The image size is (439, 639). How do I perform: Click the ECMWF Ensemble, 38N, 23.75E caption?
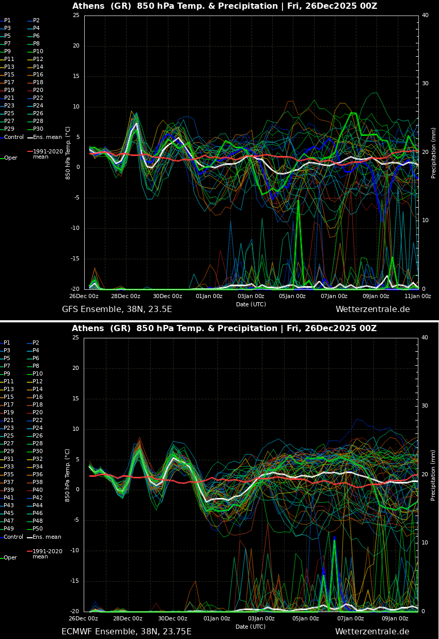coord(127,632)
